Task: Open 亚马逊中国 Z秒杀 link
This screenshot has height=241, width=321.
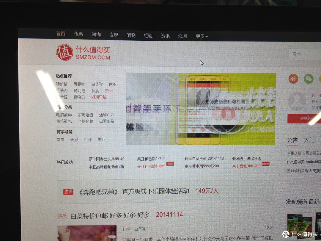Action: pos(246,159)
